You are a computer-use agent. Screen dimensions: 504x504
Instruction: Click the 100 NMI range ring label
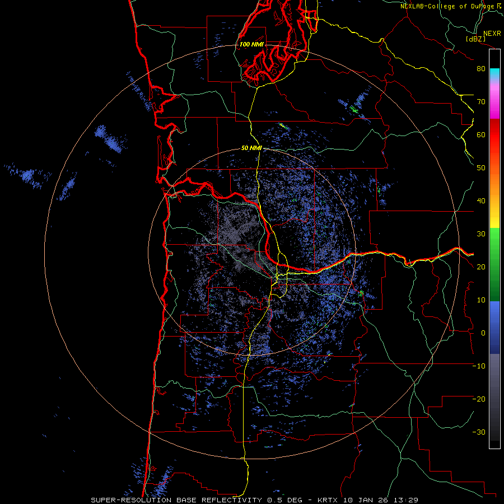(x=251, y=44)
